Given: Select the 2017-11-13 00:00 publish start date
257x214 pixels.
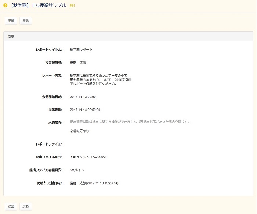Looking at the screenshot, I should (83, 97).
